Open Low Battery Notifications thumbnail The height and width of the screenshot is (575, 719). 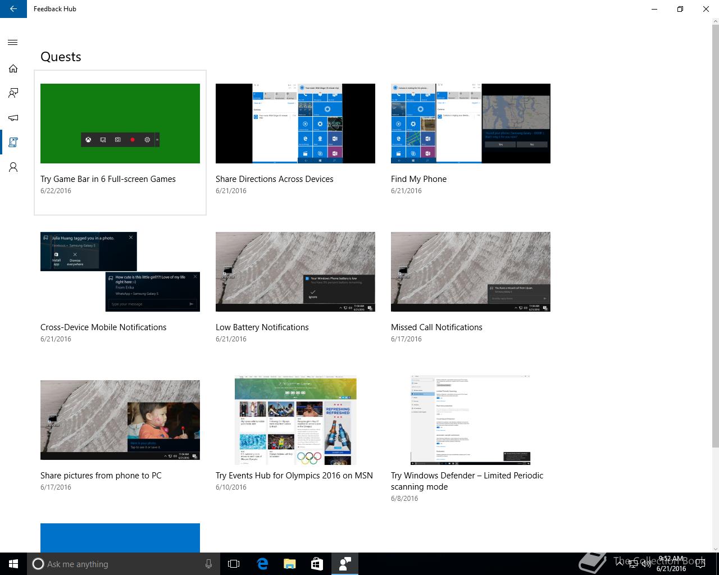(295, 272)
